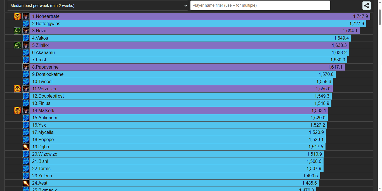Image resolution: width=382 pixels, height=191 pixels.
Task: Click the shadow spec icon beside Zilnikx
Action: [26, 45]
